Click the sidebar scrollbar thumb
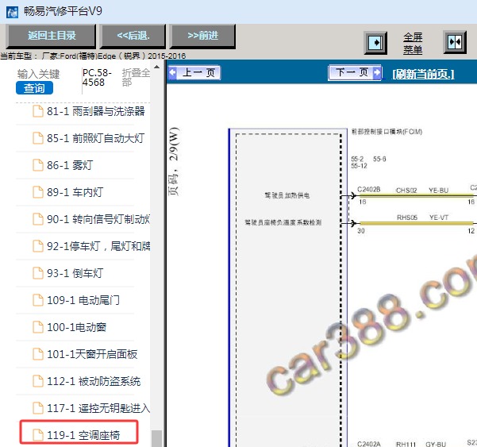Viewport: 477px width, 447px height. coord(156,438)
